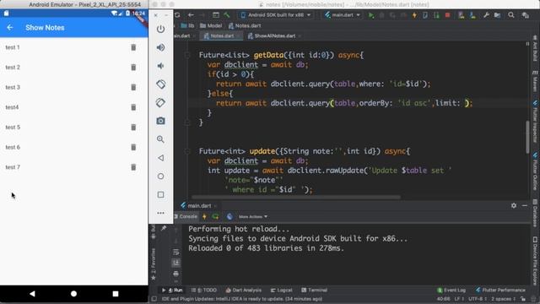The image size is (540, 304).
Task: Click emulator sidebar overview square
Action: point(160,195)
